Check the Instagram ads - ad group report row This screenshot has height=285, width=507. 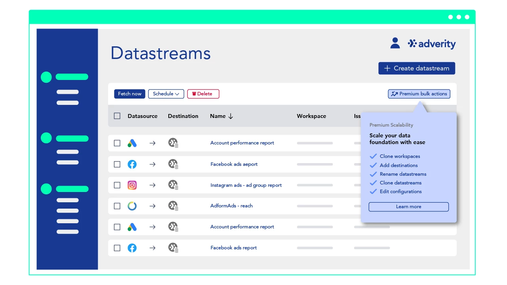(x=117, y=185)
